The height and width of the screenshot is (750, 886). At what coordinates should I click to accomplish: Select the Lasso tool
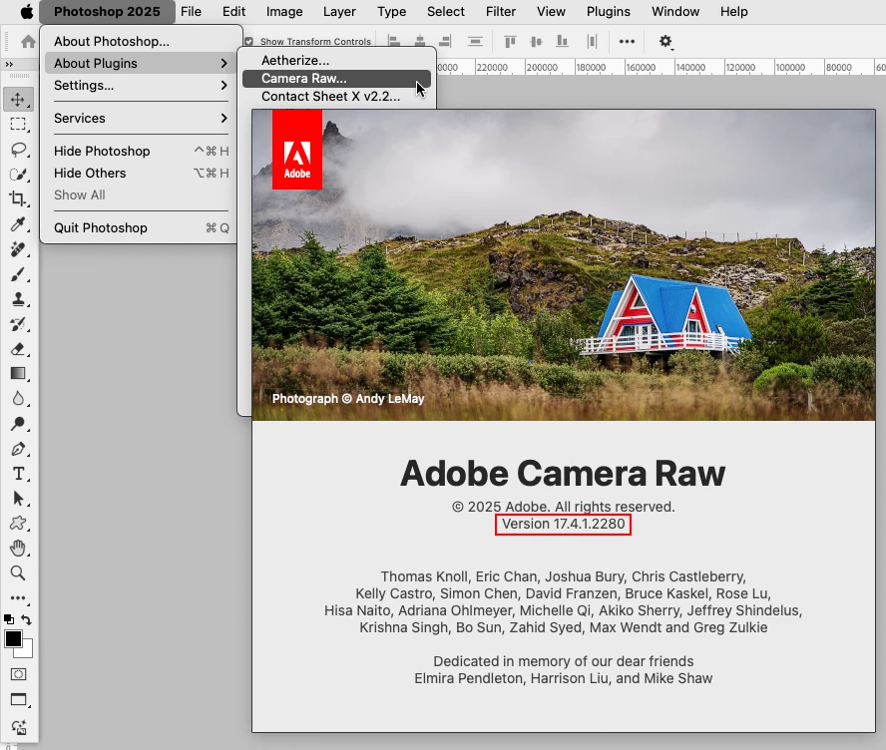click(x=18, y=149)
